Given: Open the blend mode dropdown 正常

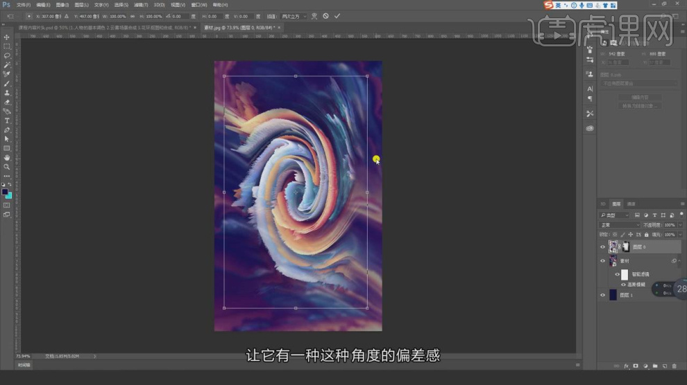Looking at the screenshot, I should [x=619, y=224].
